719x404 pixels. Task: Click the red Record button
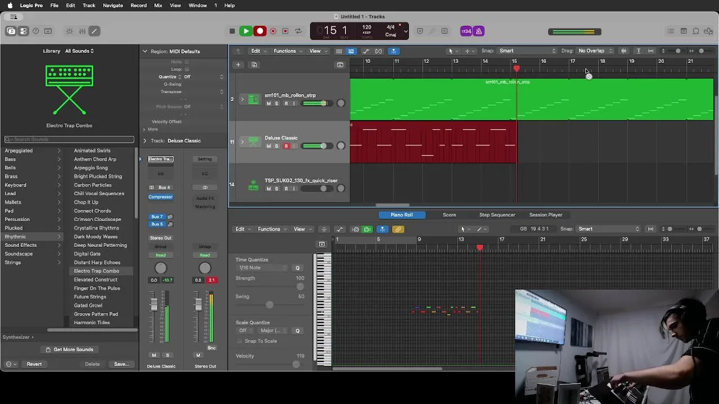pos(260,31)
